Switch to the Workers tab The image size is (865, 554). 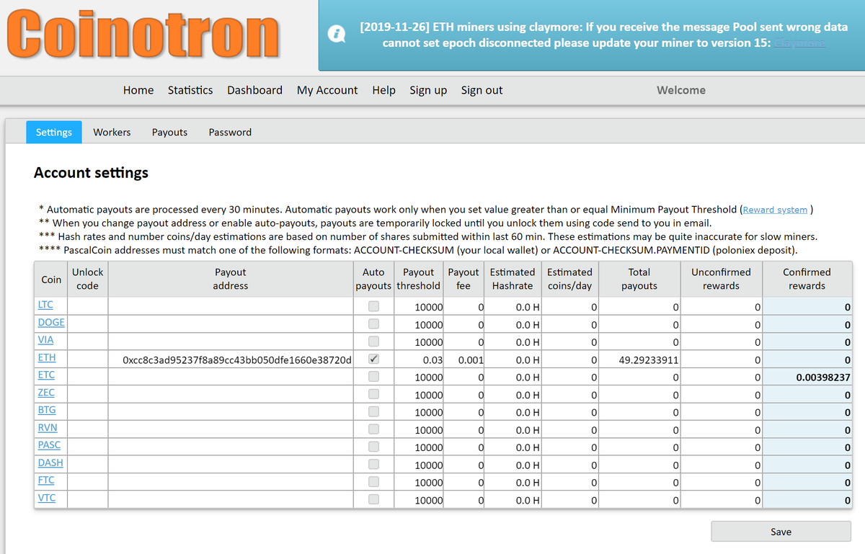coord(112,132)
